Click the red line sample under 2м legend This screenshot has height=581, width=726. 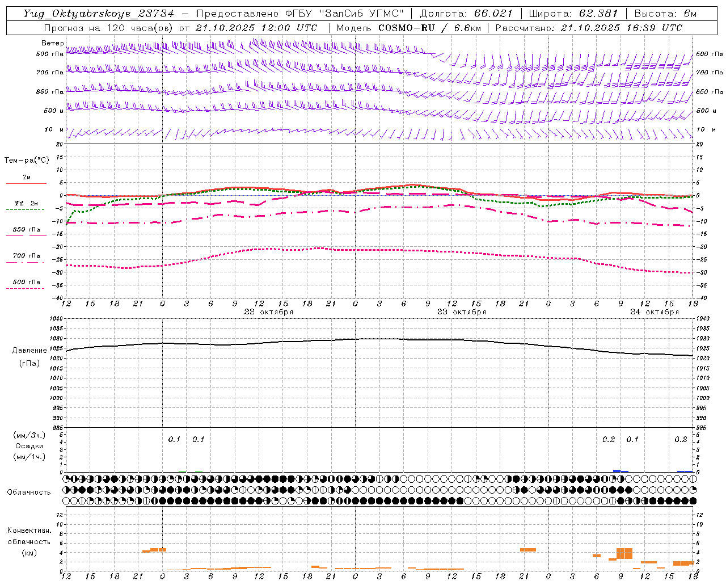coord(26,184)
